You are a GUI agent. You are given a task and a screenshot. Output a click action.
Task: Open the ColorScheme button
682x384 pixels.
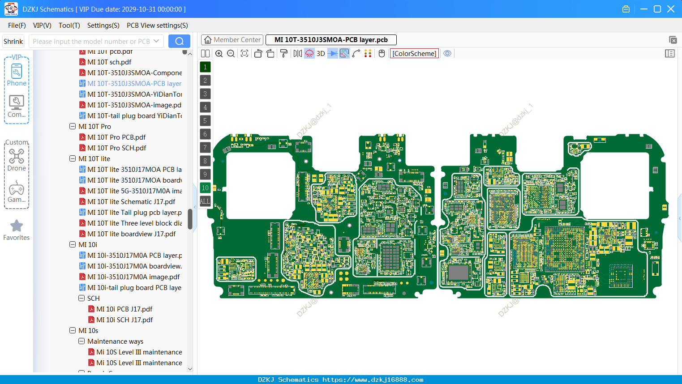pyautogui.click(x=414, y=54)
